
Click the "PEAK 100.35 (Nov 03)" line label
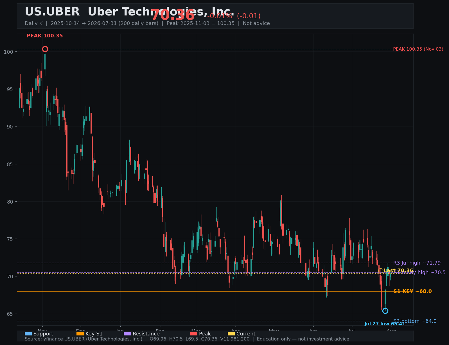pyautogui.click(x=418, y=49)
